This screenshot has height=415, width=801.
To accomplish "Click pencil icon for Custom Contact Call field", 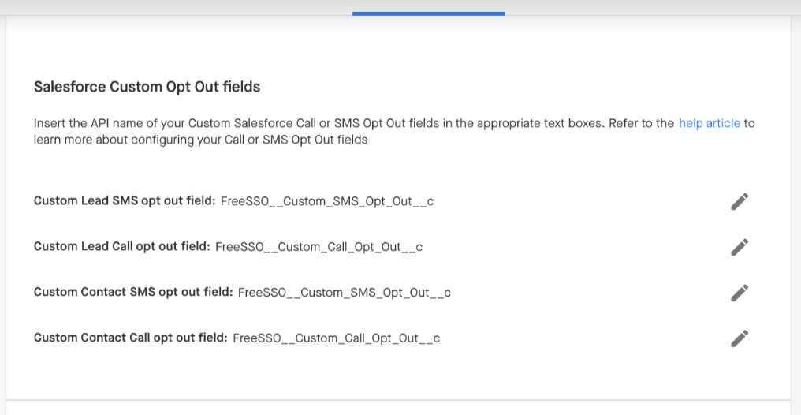I will [x=739, y=338].
